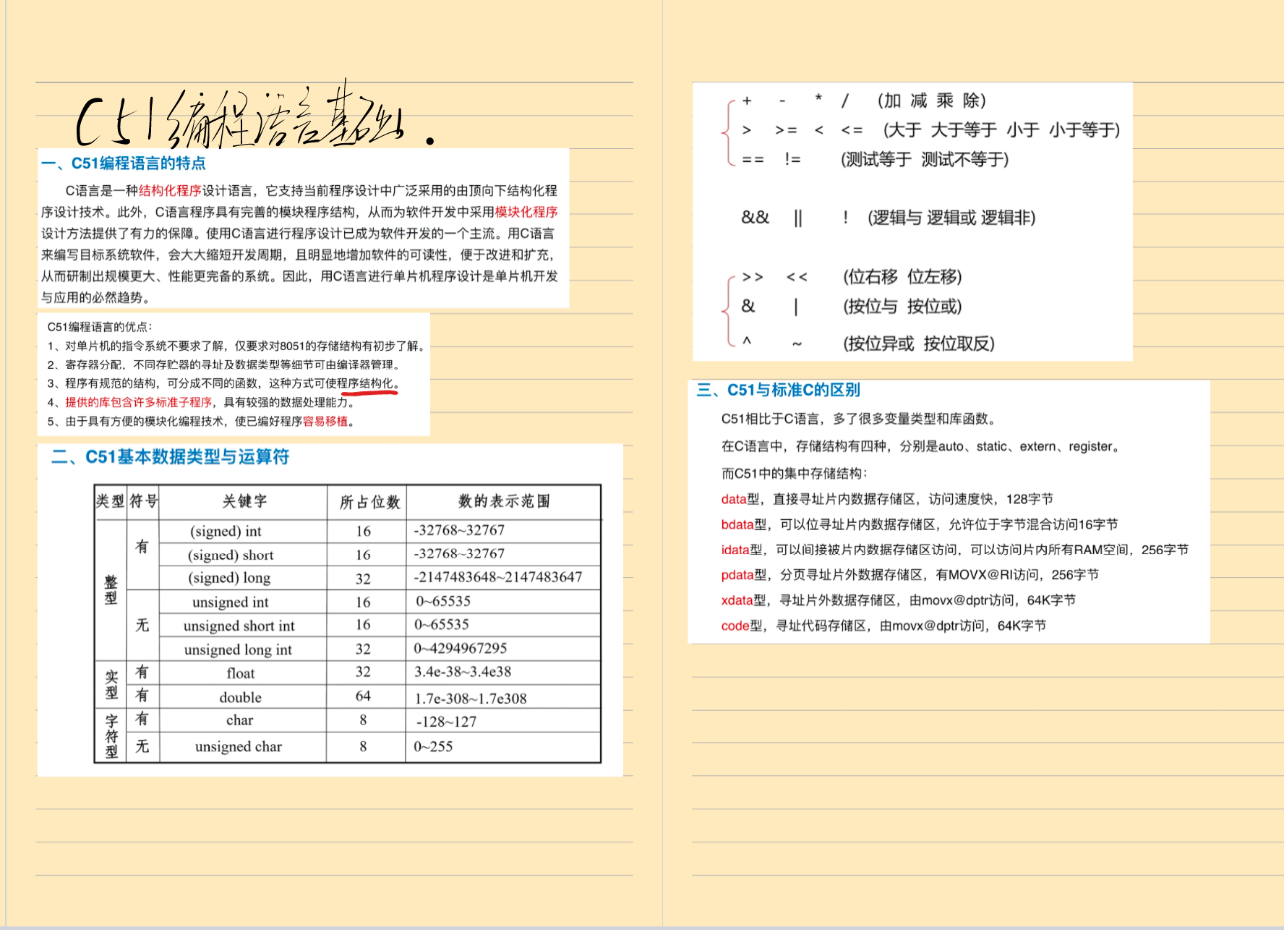Click red text 提供的库包含许多标准子程序
Image resolution: width=1284 pixels, height=930 pixels.
(x=139, y=403)
